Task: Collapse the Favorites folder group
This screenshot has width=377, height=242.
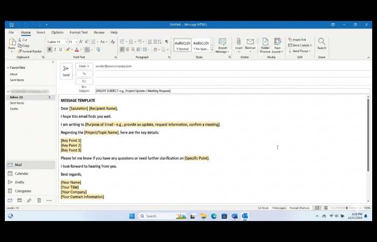Action: pos(8,68)
